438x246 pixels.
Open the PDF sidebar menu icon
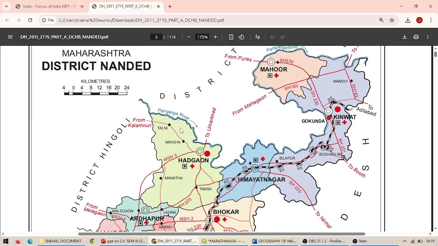10,37
